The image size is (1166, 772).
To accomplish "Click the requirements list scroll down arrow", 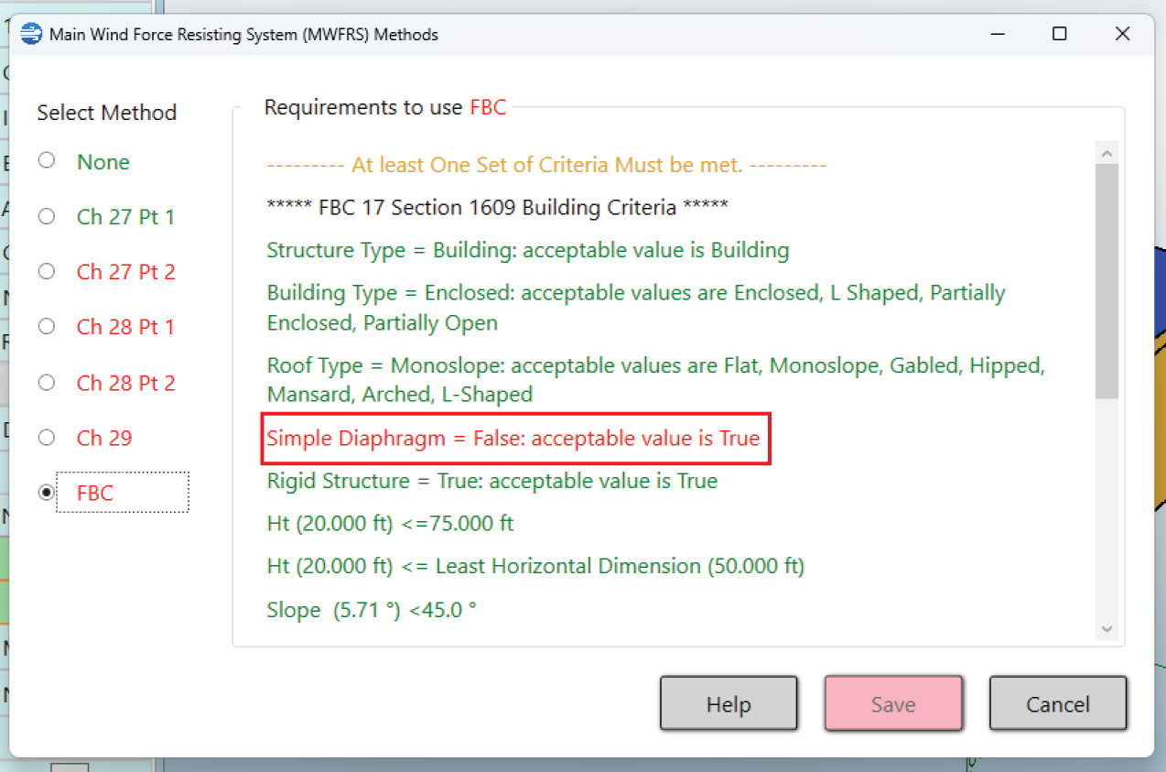I will [1106, 628].
